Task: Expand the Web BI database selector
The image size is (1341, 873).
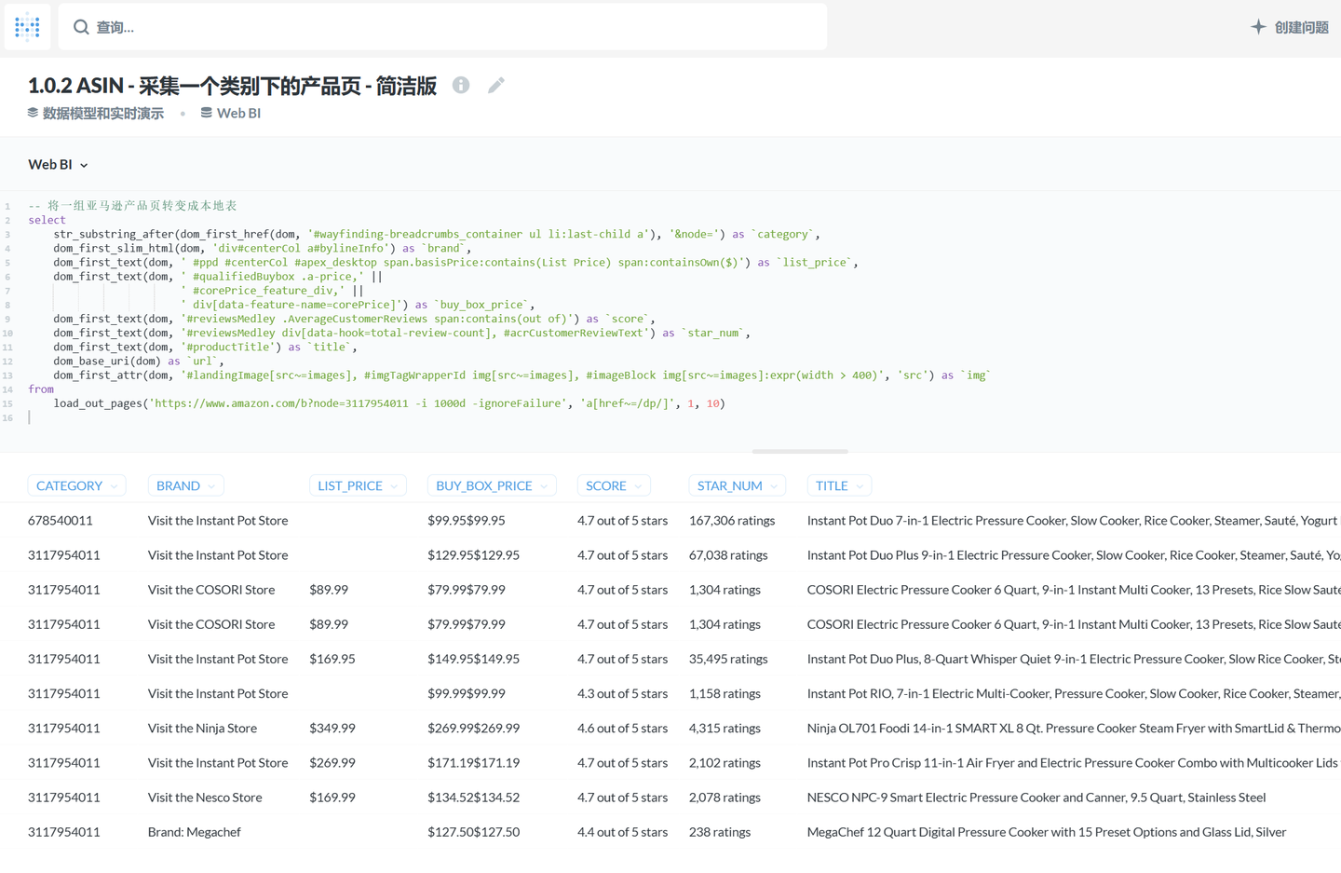Action: [58, 164]
